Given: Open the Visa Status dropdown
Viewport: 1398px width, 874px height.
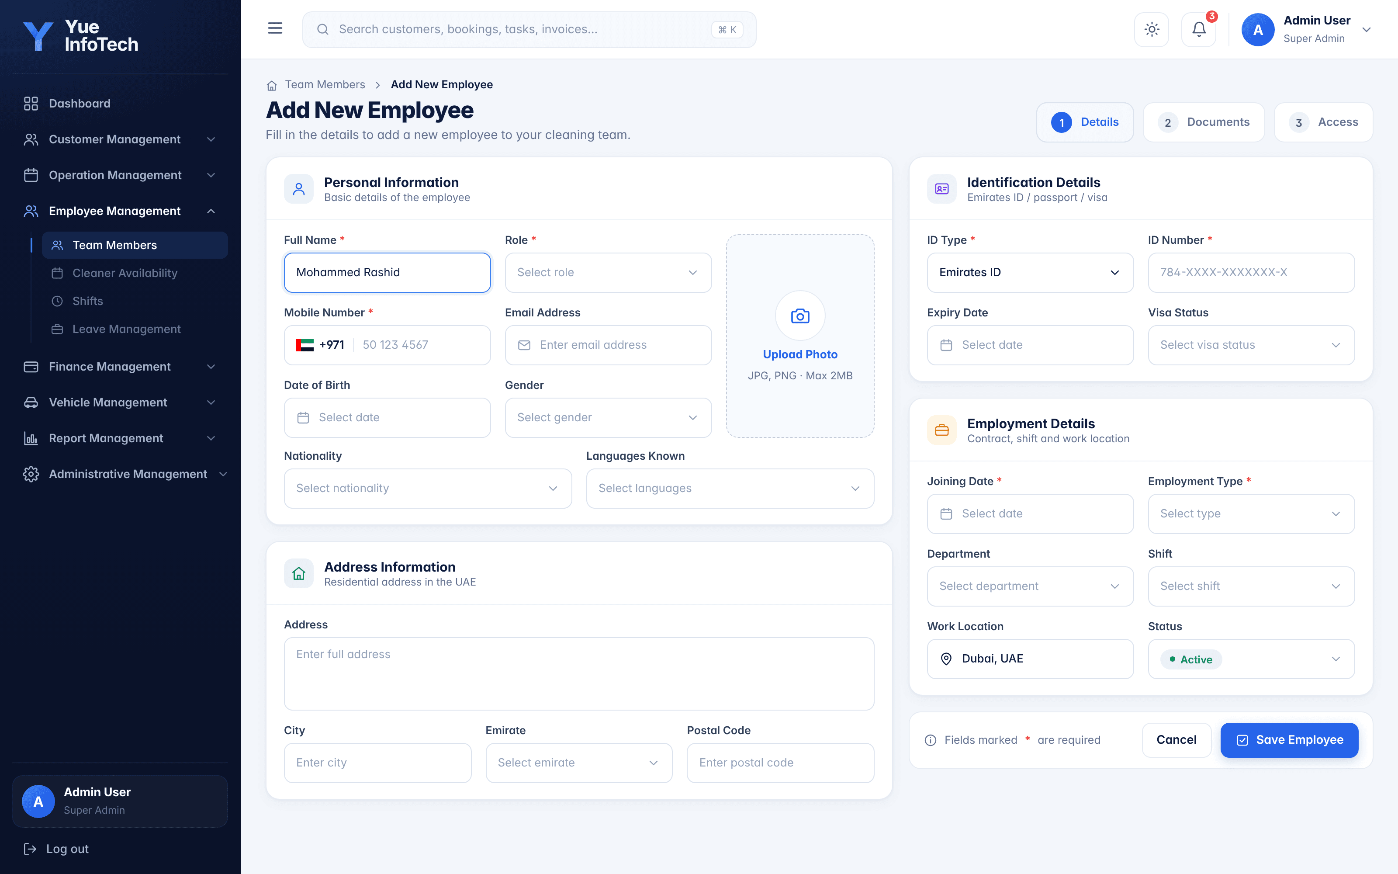Looking at the screenshot, I should [1251, 345].
